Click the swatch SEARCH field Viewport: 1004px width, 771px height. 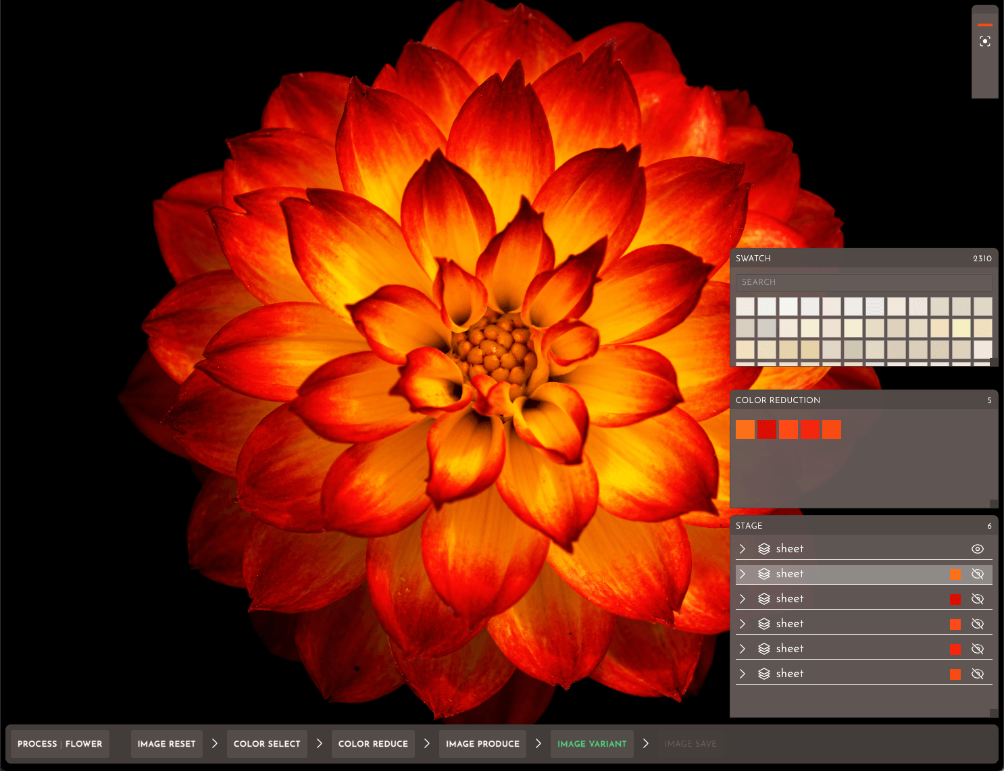863,282
